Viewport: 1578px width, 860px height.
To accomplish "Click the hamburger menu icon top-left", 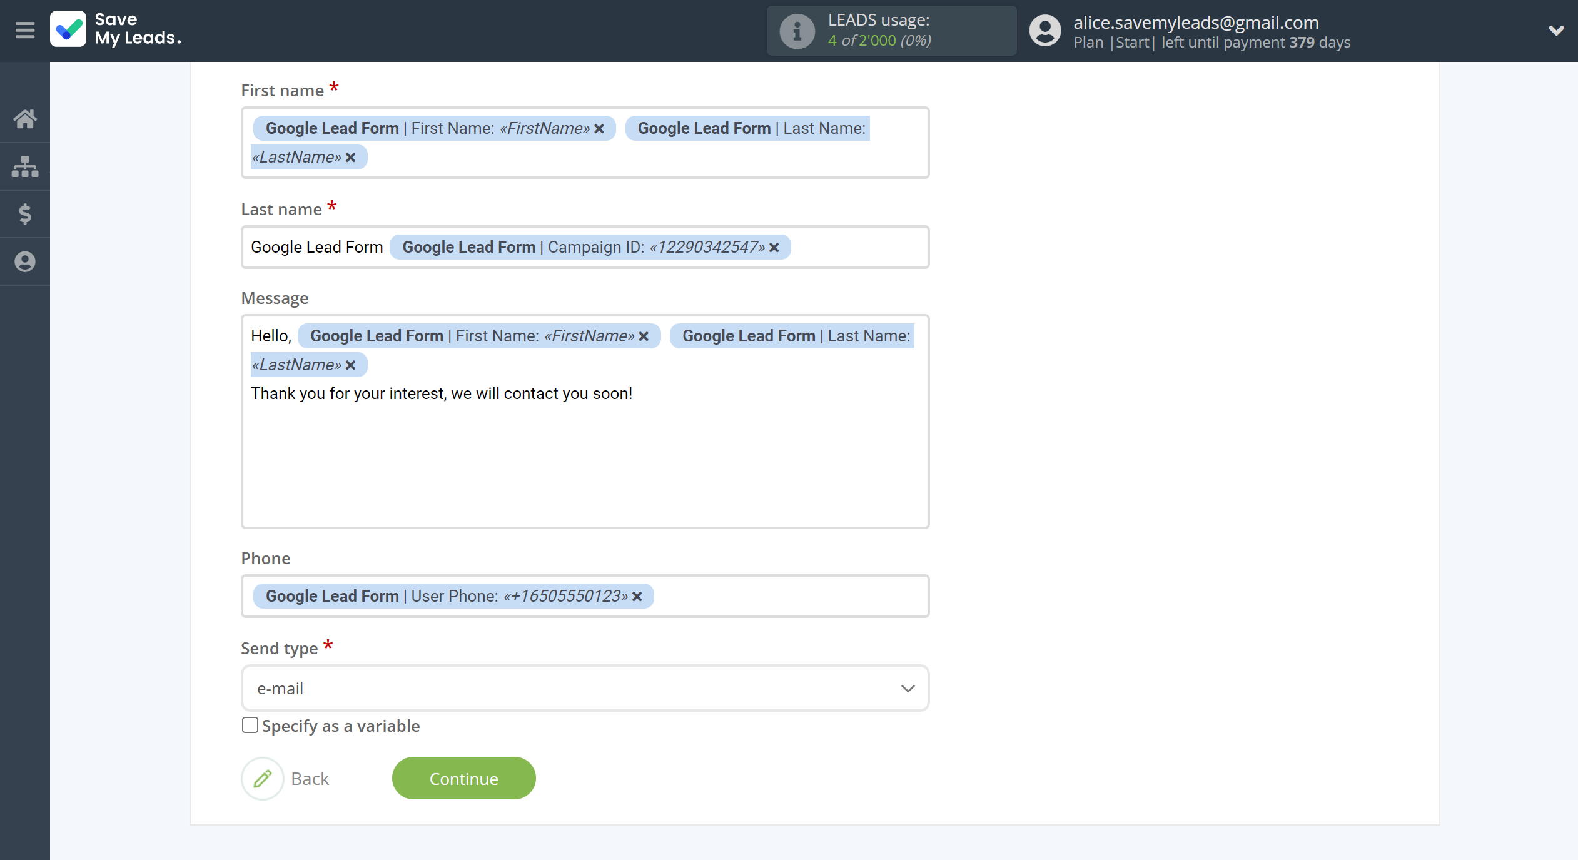I will click(26, 29).
